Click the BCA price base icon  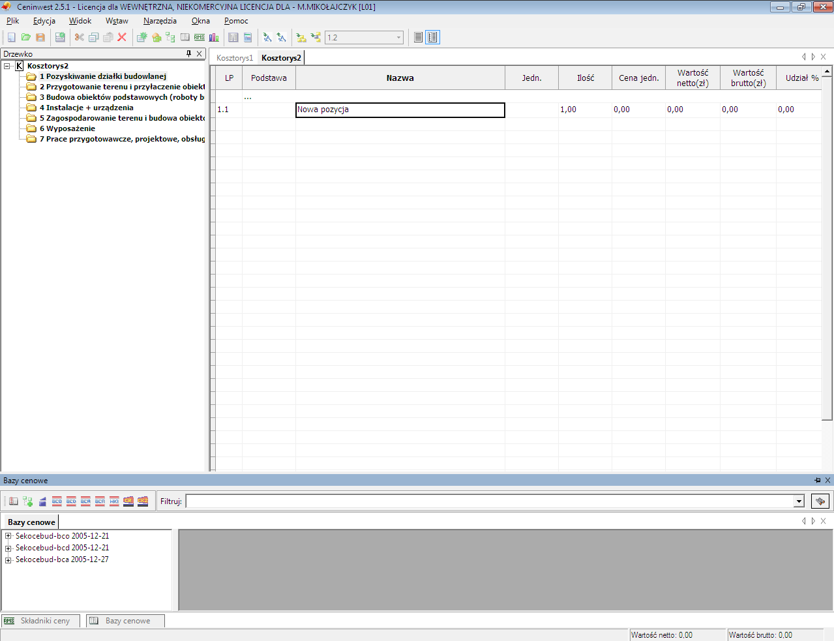pyautogui.click(x=85, y=501)
